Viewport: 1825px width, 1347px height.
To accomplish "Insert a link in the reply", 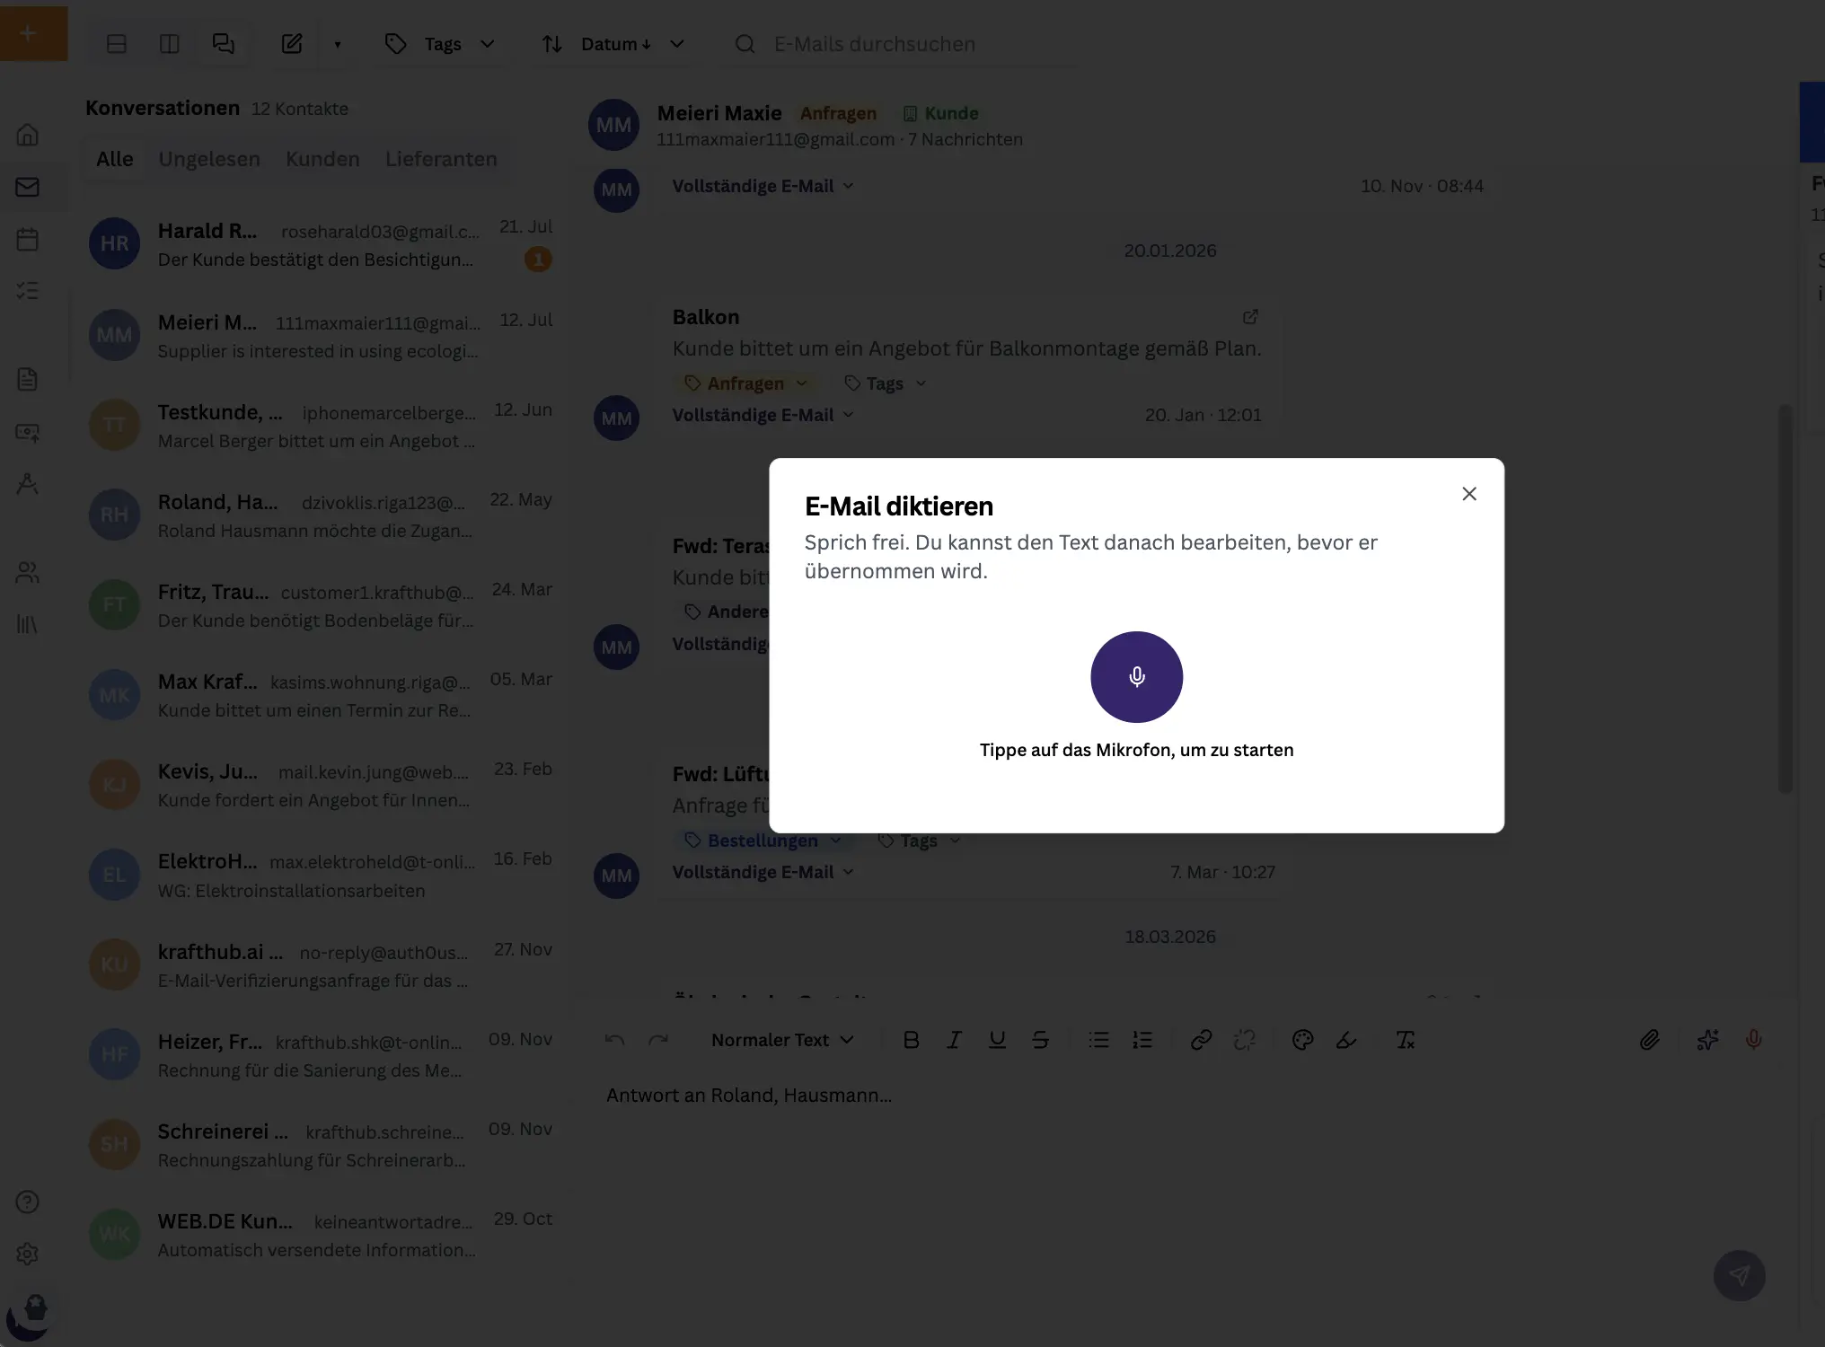I will click(x=1201, y=1040).
